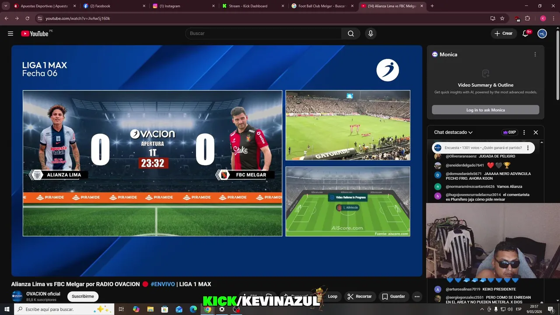Click the browser forward arrow
This screenshot has width=560, height=315.
pos(17,18)
